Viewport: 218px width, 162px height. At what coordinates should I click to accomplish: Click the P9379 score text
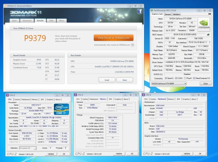coord(35,38)
